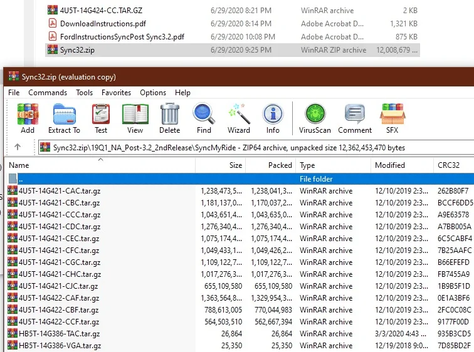Select the 4U5T-14G421-CFC.tar.gz file
This screenshot has height=352, width=474.
click(x=59, y=251)
